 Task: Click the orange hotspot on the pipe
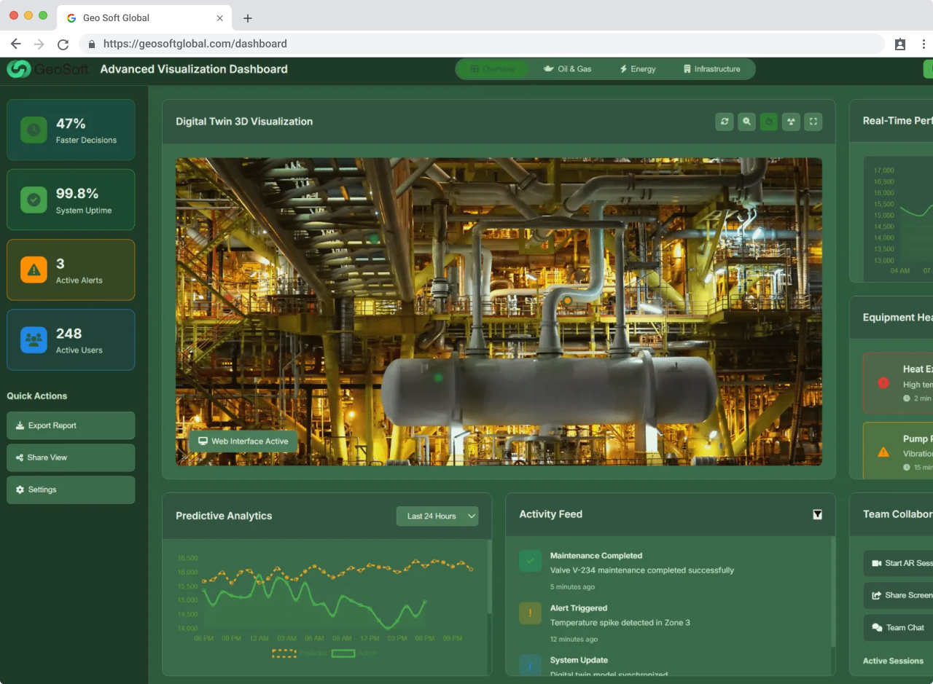pos(567,300)
